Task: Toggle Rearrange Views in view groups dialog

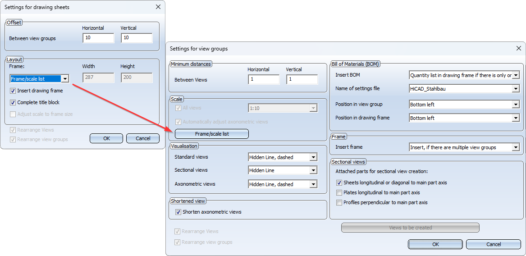Action: pos(177,232)
